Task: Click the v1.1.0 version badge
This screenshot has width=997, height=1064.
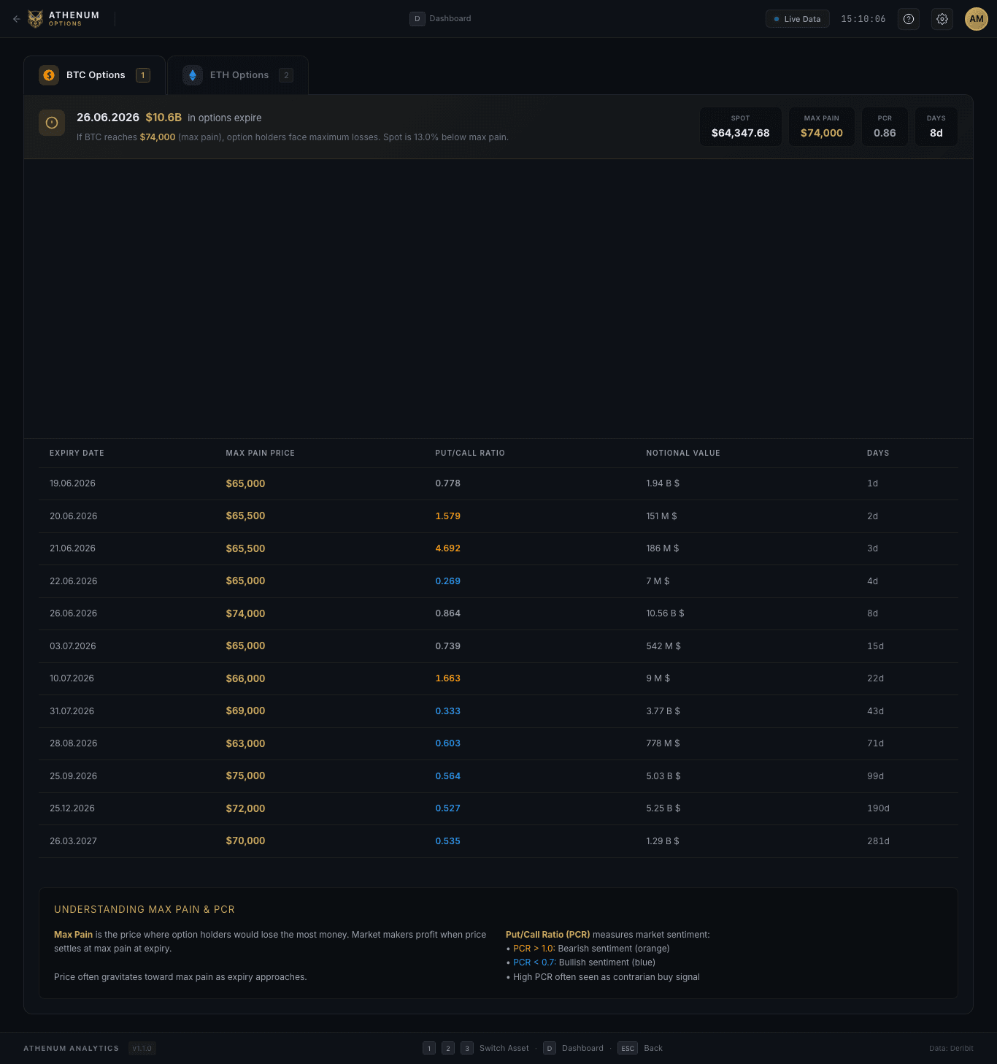Action: (x=142, y=1048)
